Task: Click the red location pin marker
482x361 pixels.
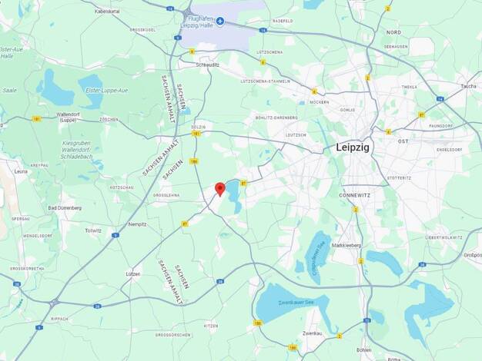Action: click(x=219, y=189)
